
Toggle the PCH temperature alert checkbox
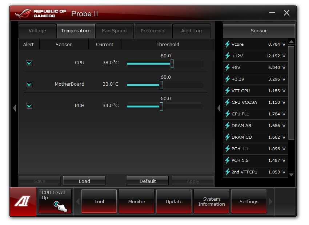29,106
